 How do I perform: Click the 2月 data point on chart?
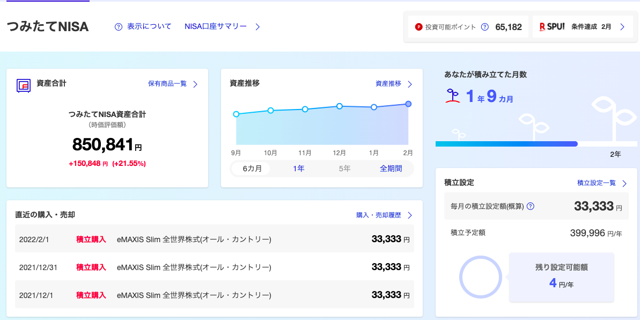click(408, 104)
